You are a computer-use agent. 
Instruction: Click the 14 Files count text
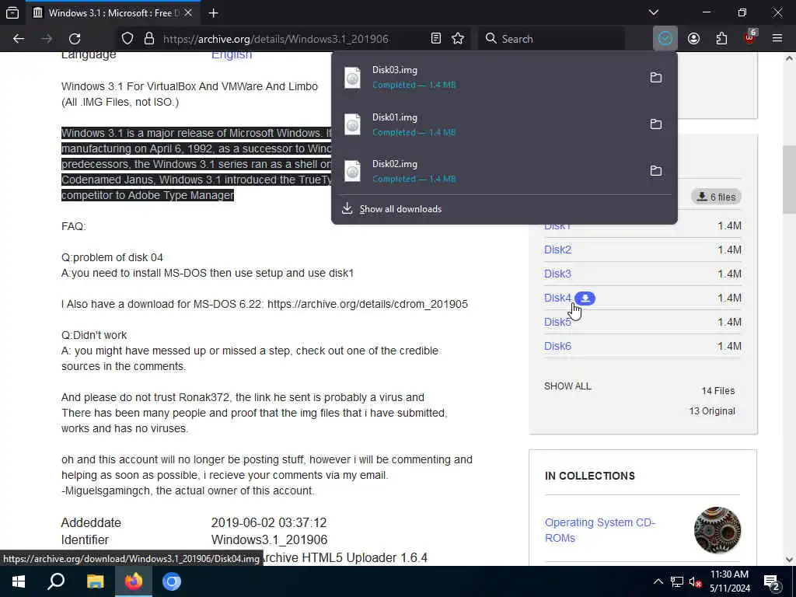[x=717, y=391]
